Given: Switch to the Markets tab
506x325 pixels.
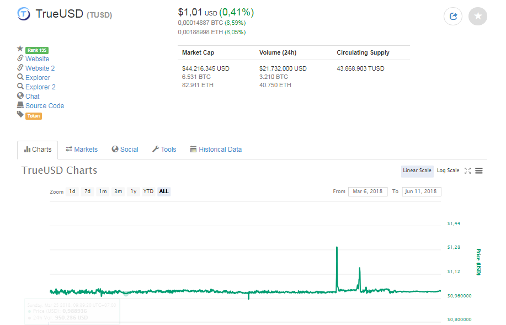Looking at the screenshot, I should (x=81, y=150).
